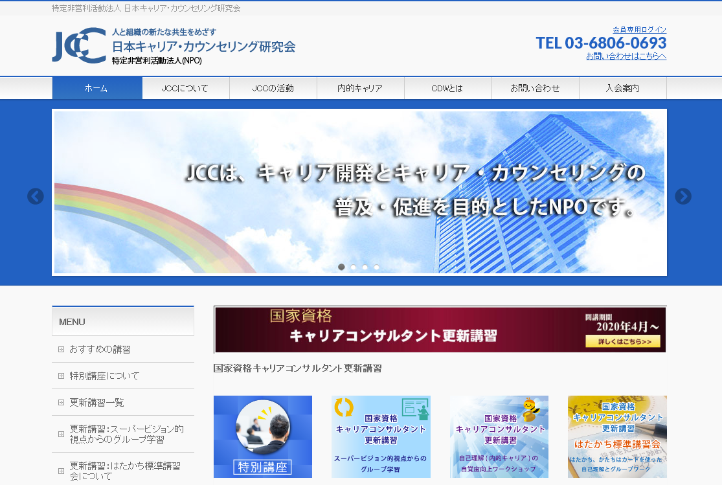The width and height of the screenshot is (722, 485).
Task: Go to previous slide with left arrow
Action: tap(36, 196)
